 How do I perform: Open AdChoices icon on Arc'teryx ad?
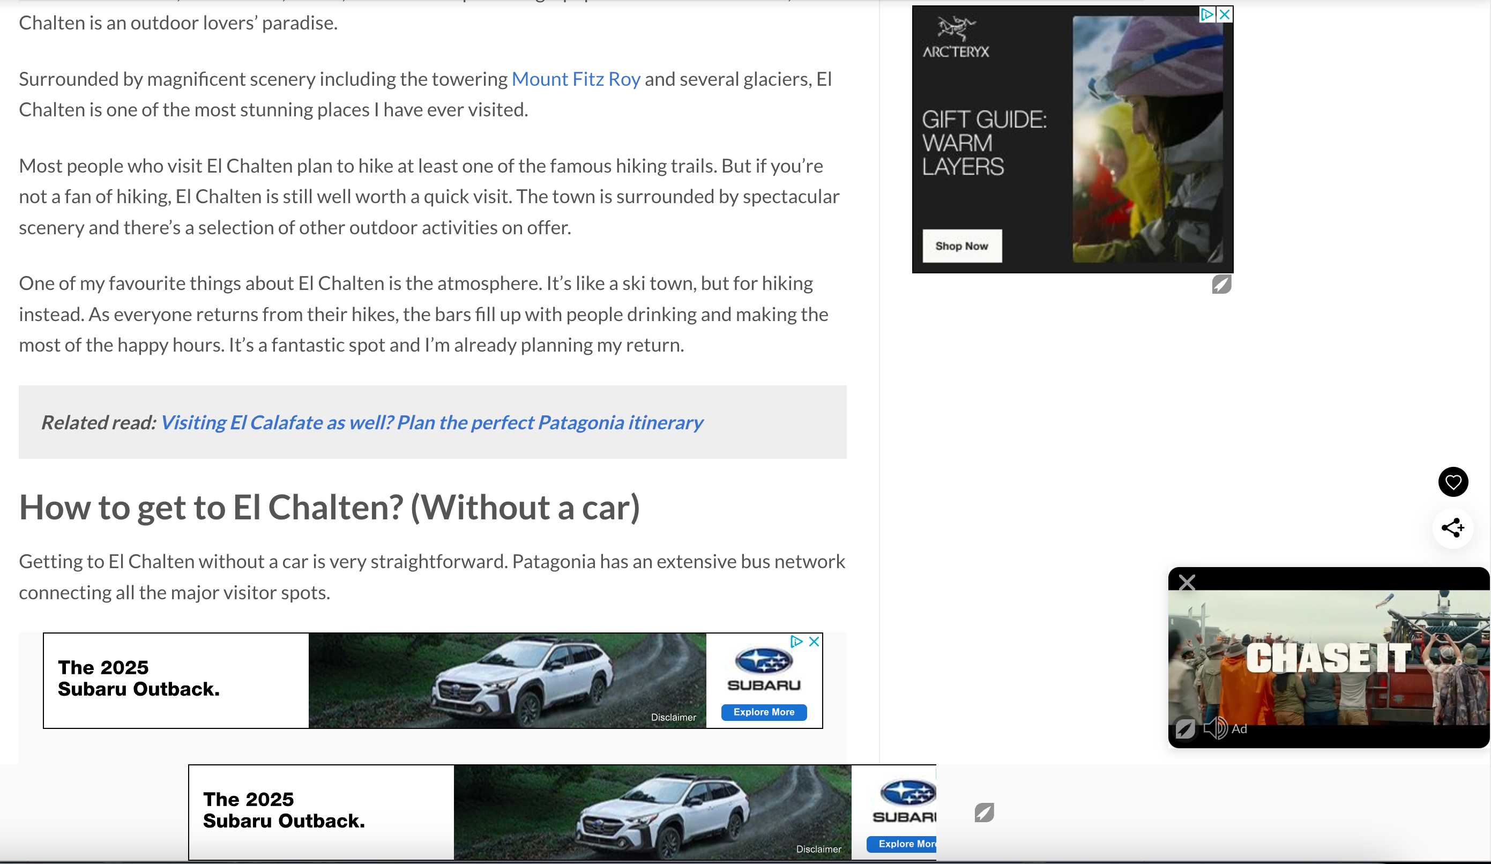coord(1207,14)
